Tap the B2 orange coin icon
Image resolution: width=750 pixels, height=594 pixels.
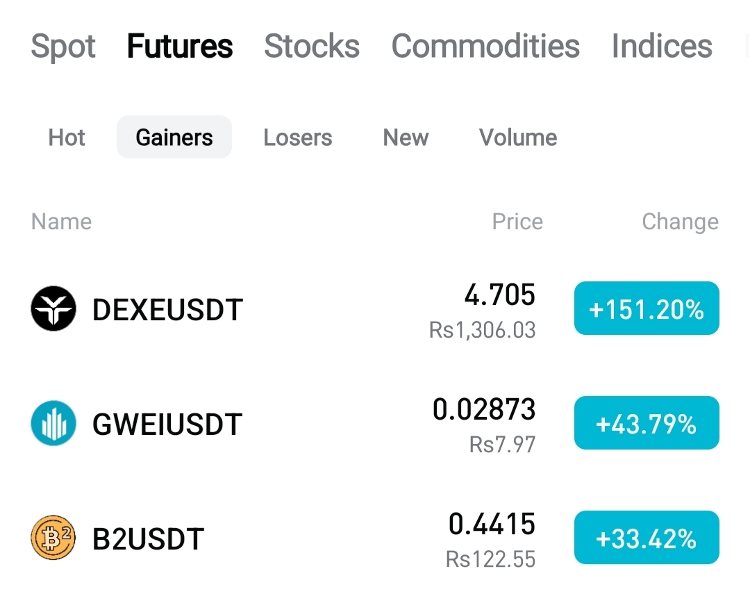[53, 538]
